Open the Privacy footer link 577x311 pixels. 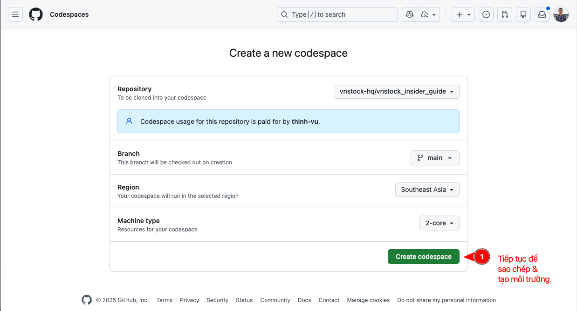[189, 300]
